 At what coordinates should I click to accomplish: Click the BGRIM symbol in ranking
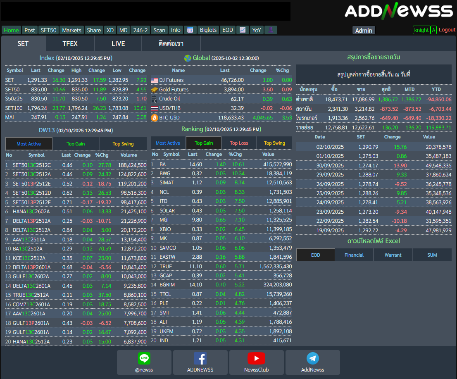tap(167, 284)
